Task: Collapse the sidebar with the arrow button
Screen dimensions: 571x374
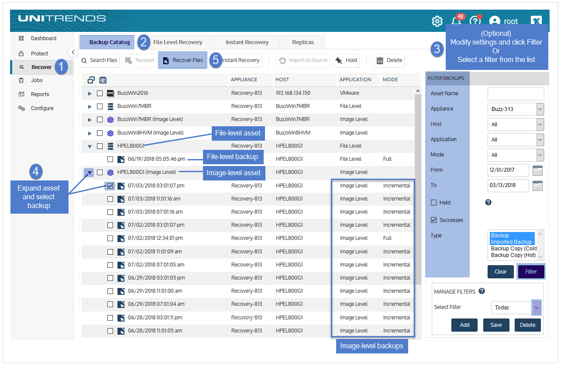Action: point(73,52)
